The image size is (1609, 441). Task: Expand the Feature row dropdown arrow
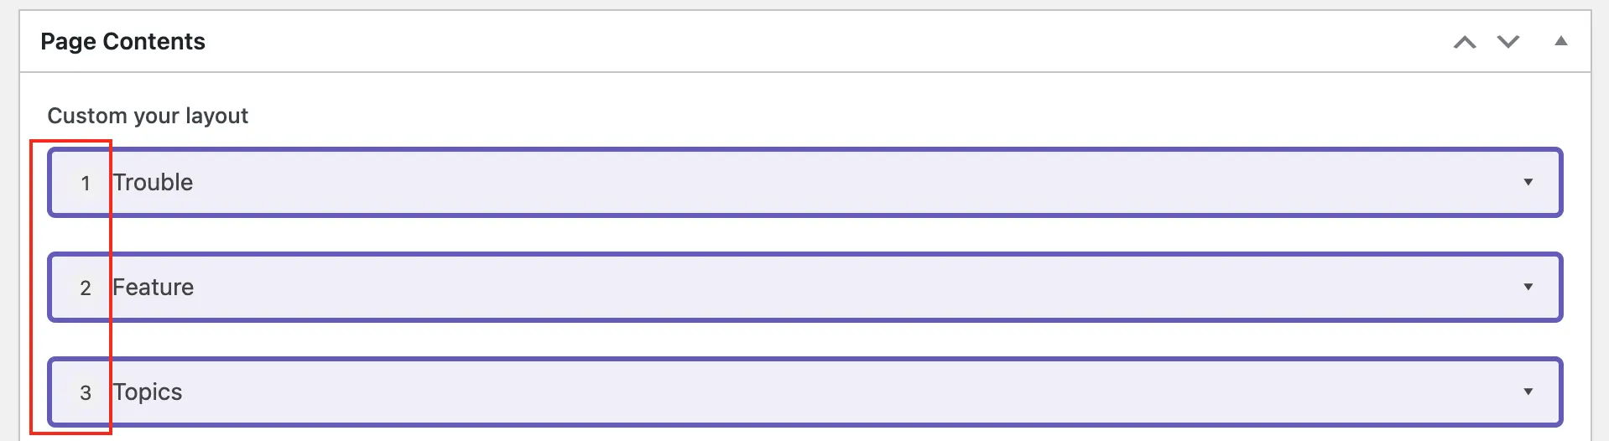(x=1528, y=287)
